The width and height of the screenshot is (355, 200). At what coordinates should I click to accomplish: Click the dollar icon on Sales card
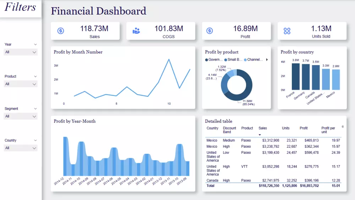pyautogui.click(x=60, y=31)
